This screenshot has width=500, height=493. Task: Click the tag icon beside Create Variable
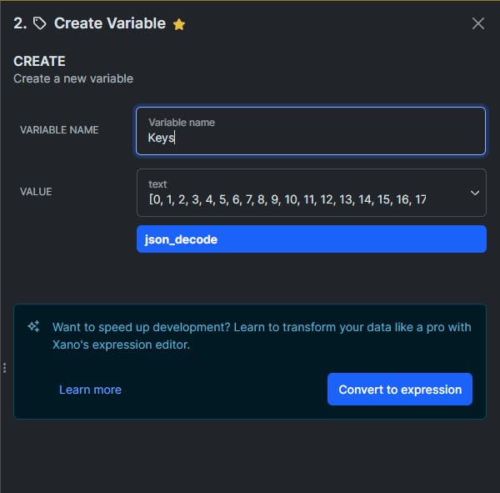click(x=40, y=23)
